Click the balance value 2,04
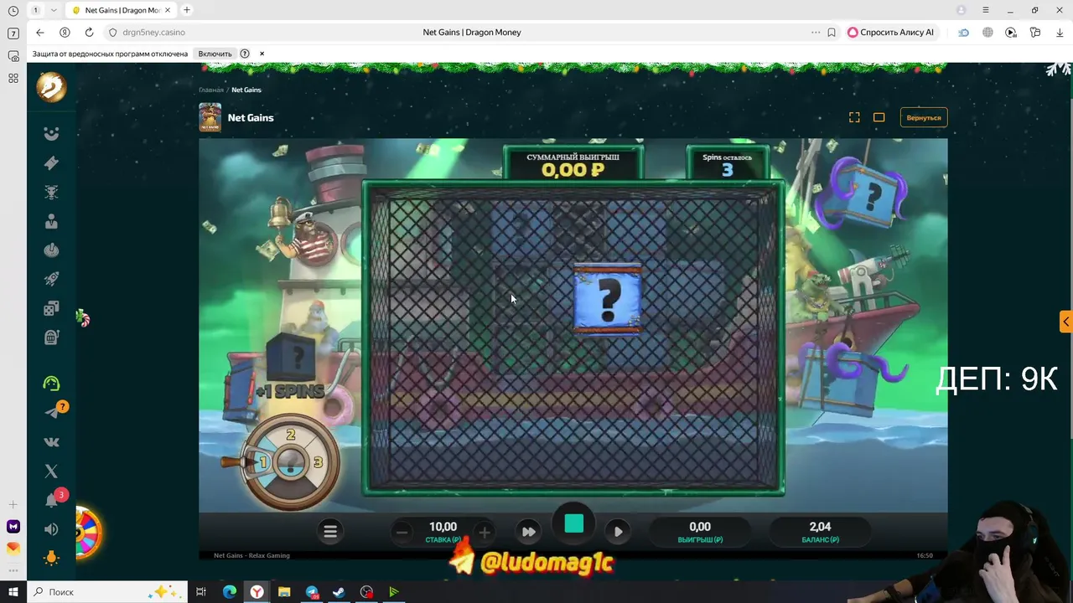The height and width of the screenshot is (603, 1073). click(x=820, y=527)
